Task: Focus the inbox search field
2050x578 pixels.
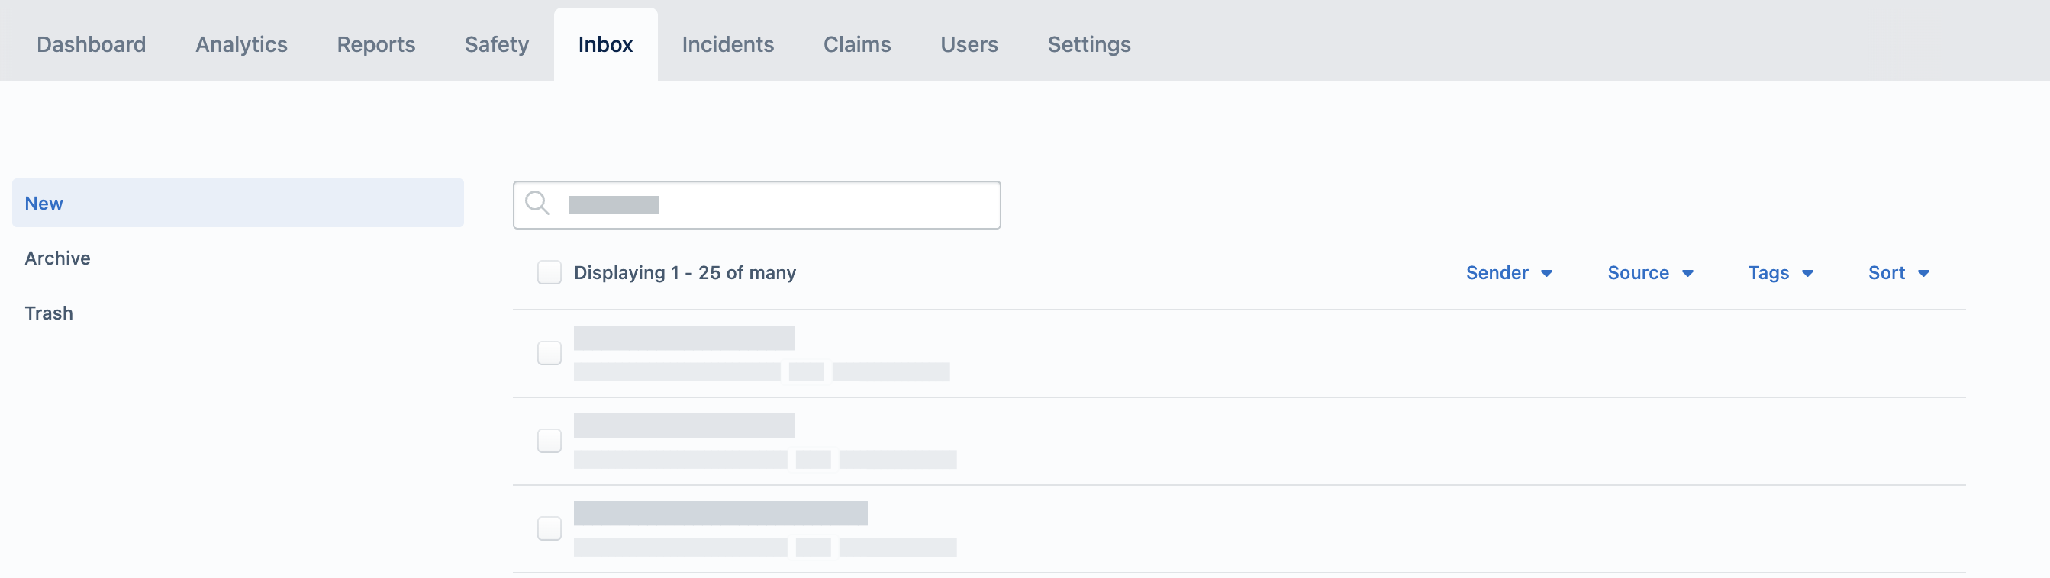Action: [757, 205]
